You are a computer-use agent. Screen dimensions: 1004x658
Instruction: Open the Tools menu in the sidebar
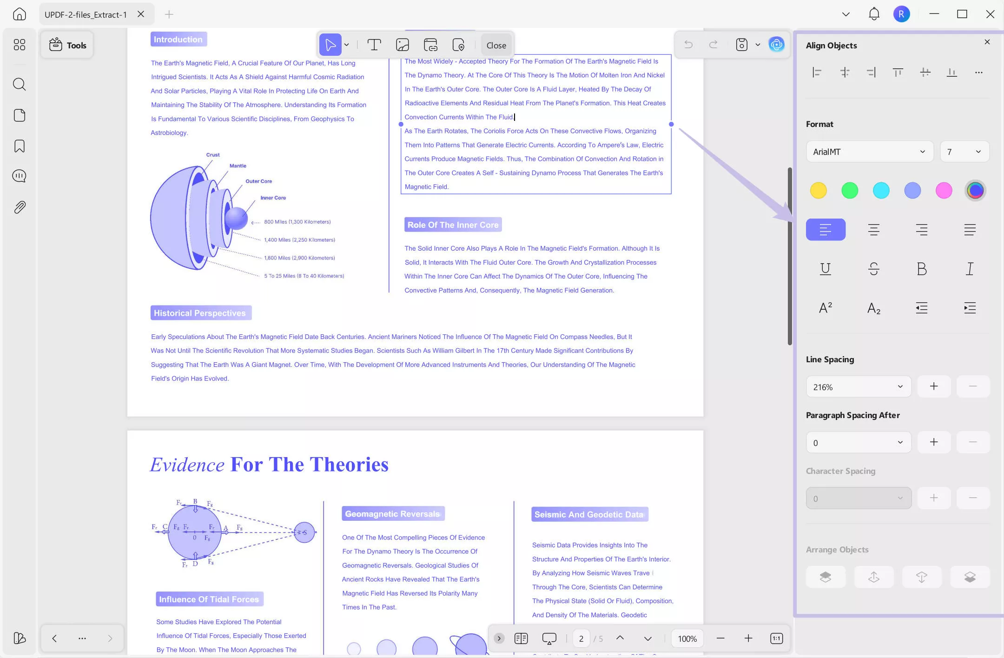(67, 45)
